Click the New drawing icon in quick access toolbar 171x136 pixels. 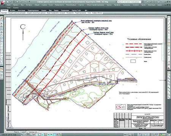[8, 2]
